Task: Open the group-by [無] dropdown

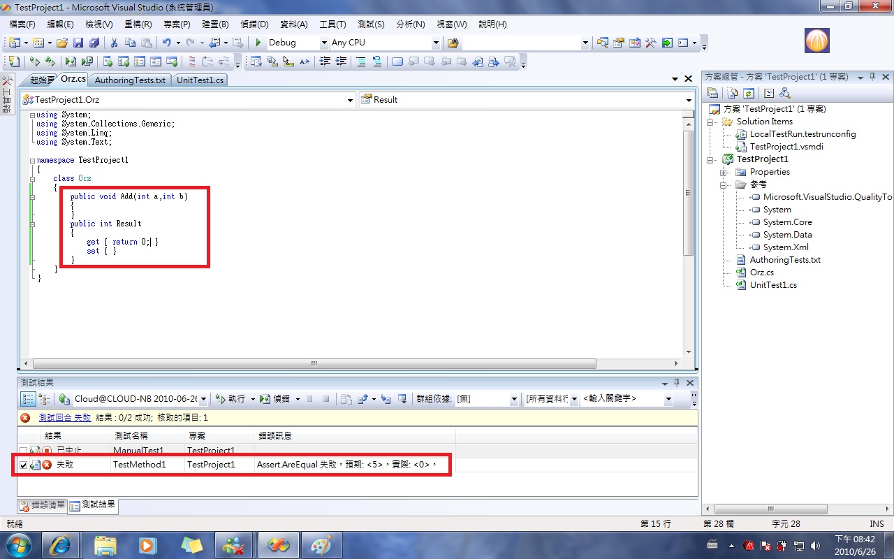Action: point(514,399)
